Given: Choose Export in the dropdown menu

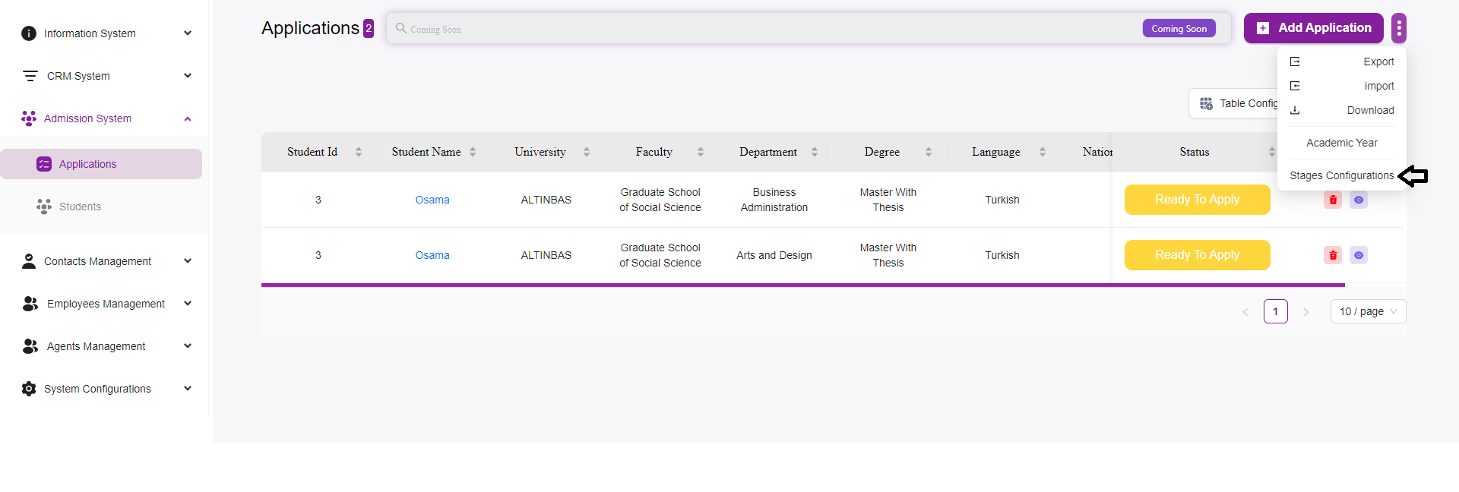Looking at the screenshot, I should tap(1378, 61).
